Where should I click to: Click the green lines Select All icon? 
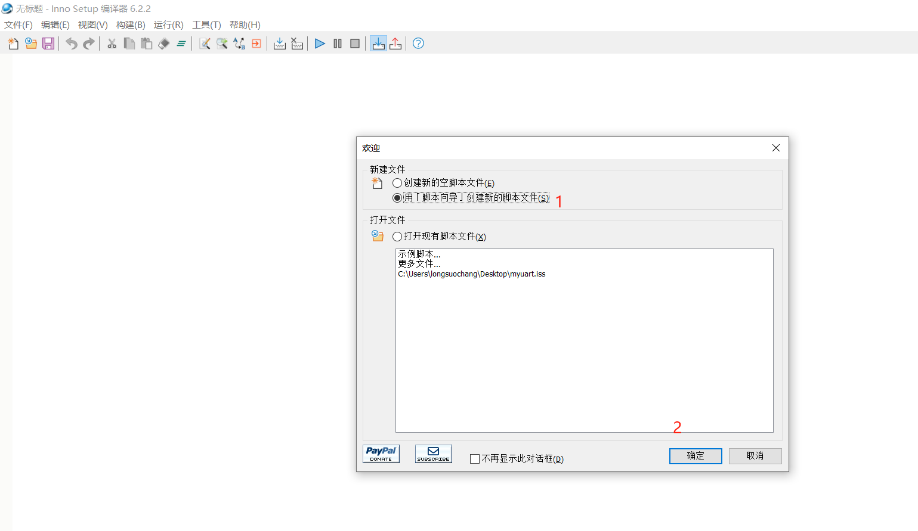(181, 44)
